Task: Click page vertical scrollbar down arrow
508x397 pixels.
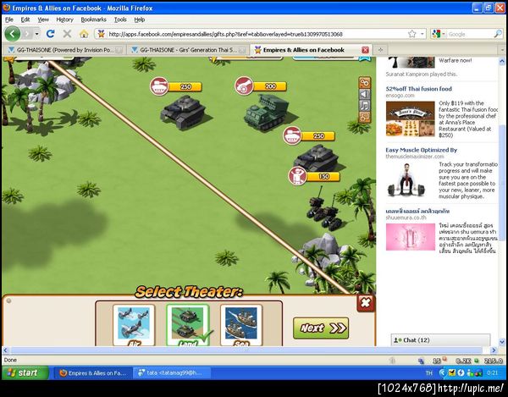Action: tap(502, 342)
